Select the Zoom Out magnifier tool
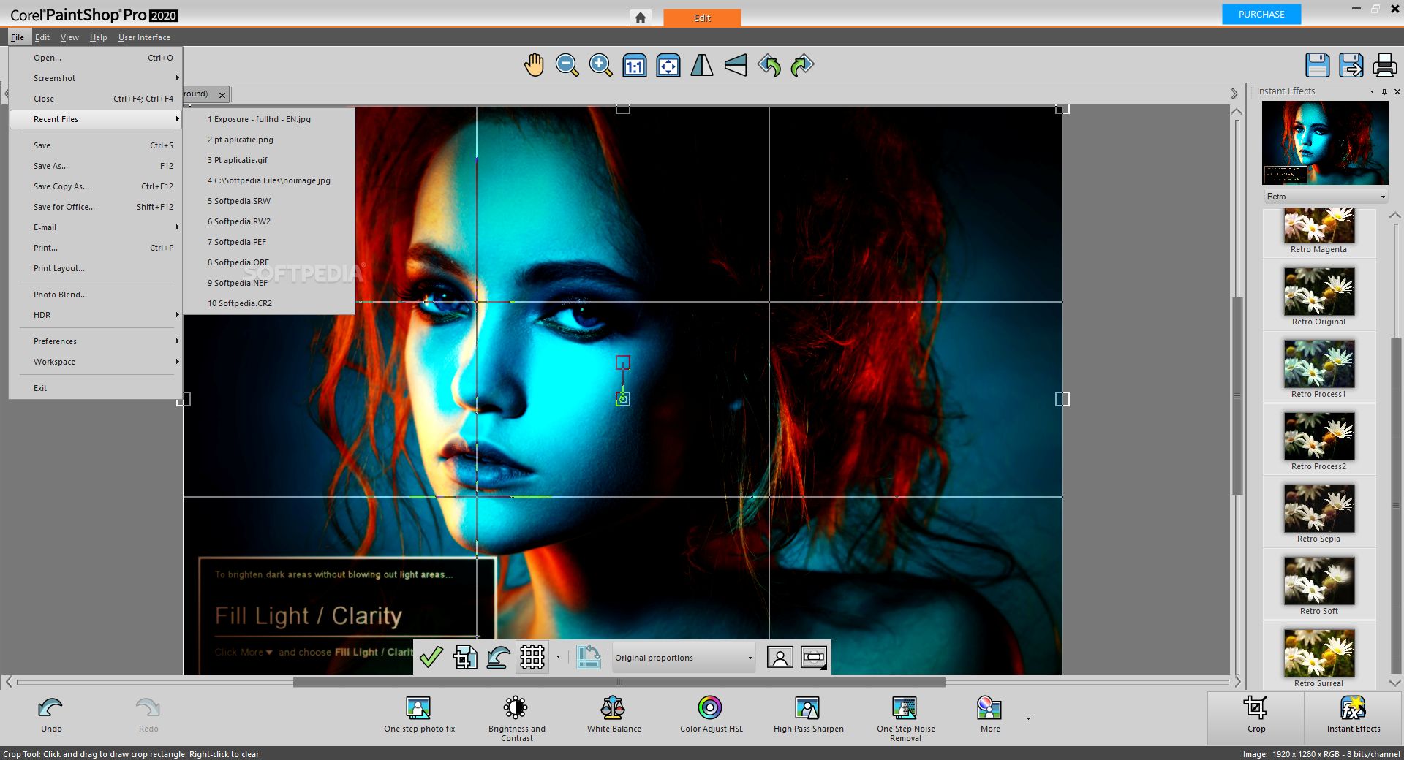Viewport: 1404px width, 760px height. point(567,66)
